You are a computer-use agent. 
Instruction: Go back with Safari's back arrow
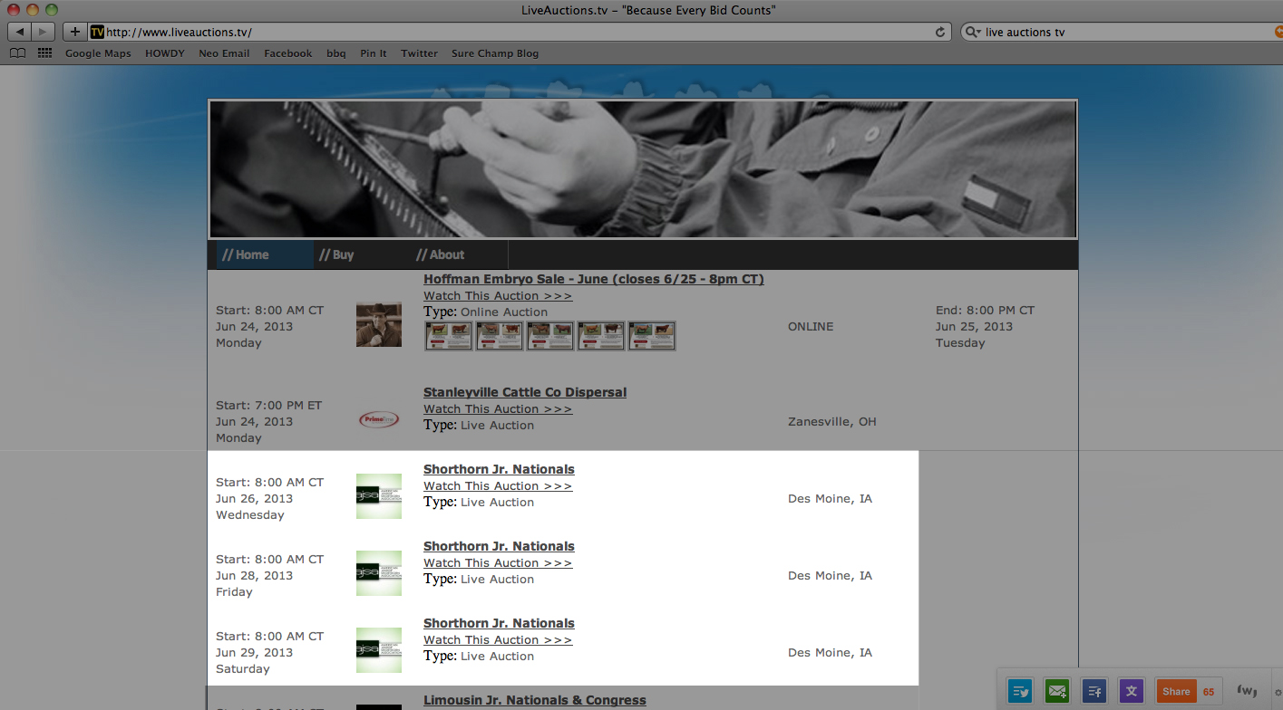(20, 32)
